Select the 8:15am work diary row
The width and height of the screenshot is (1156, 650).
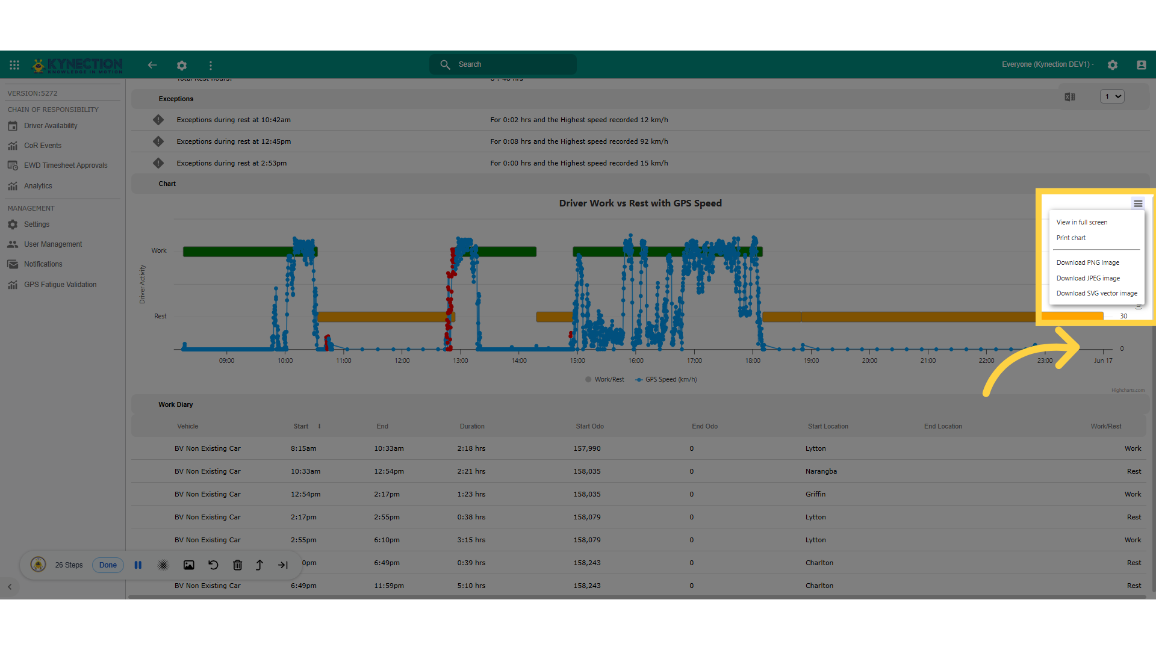(x=640, y=449)
